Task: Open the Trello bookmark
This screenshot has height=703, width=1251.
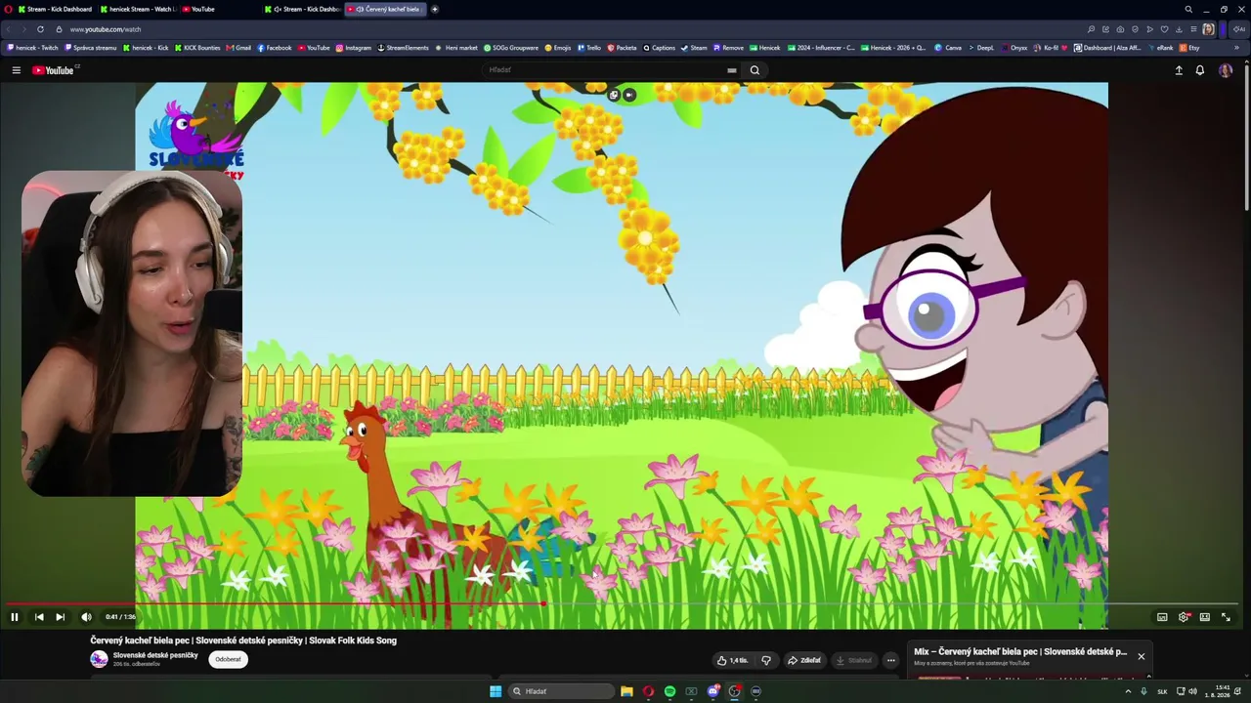Action: tap(589, 47)
